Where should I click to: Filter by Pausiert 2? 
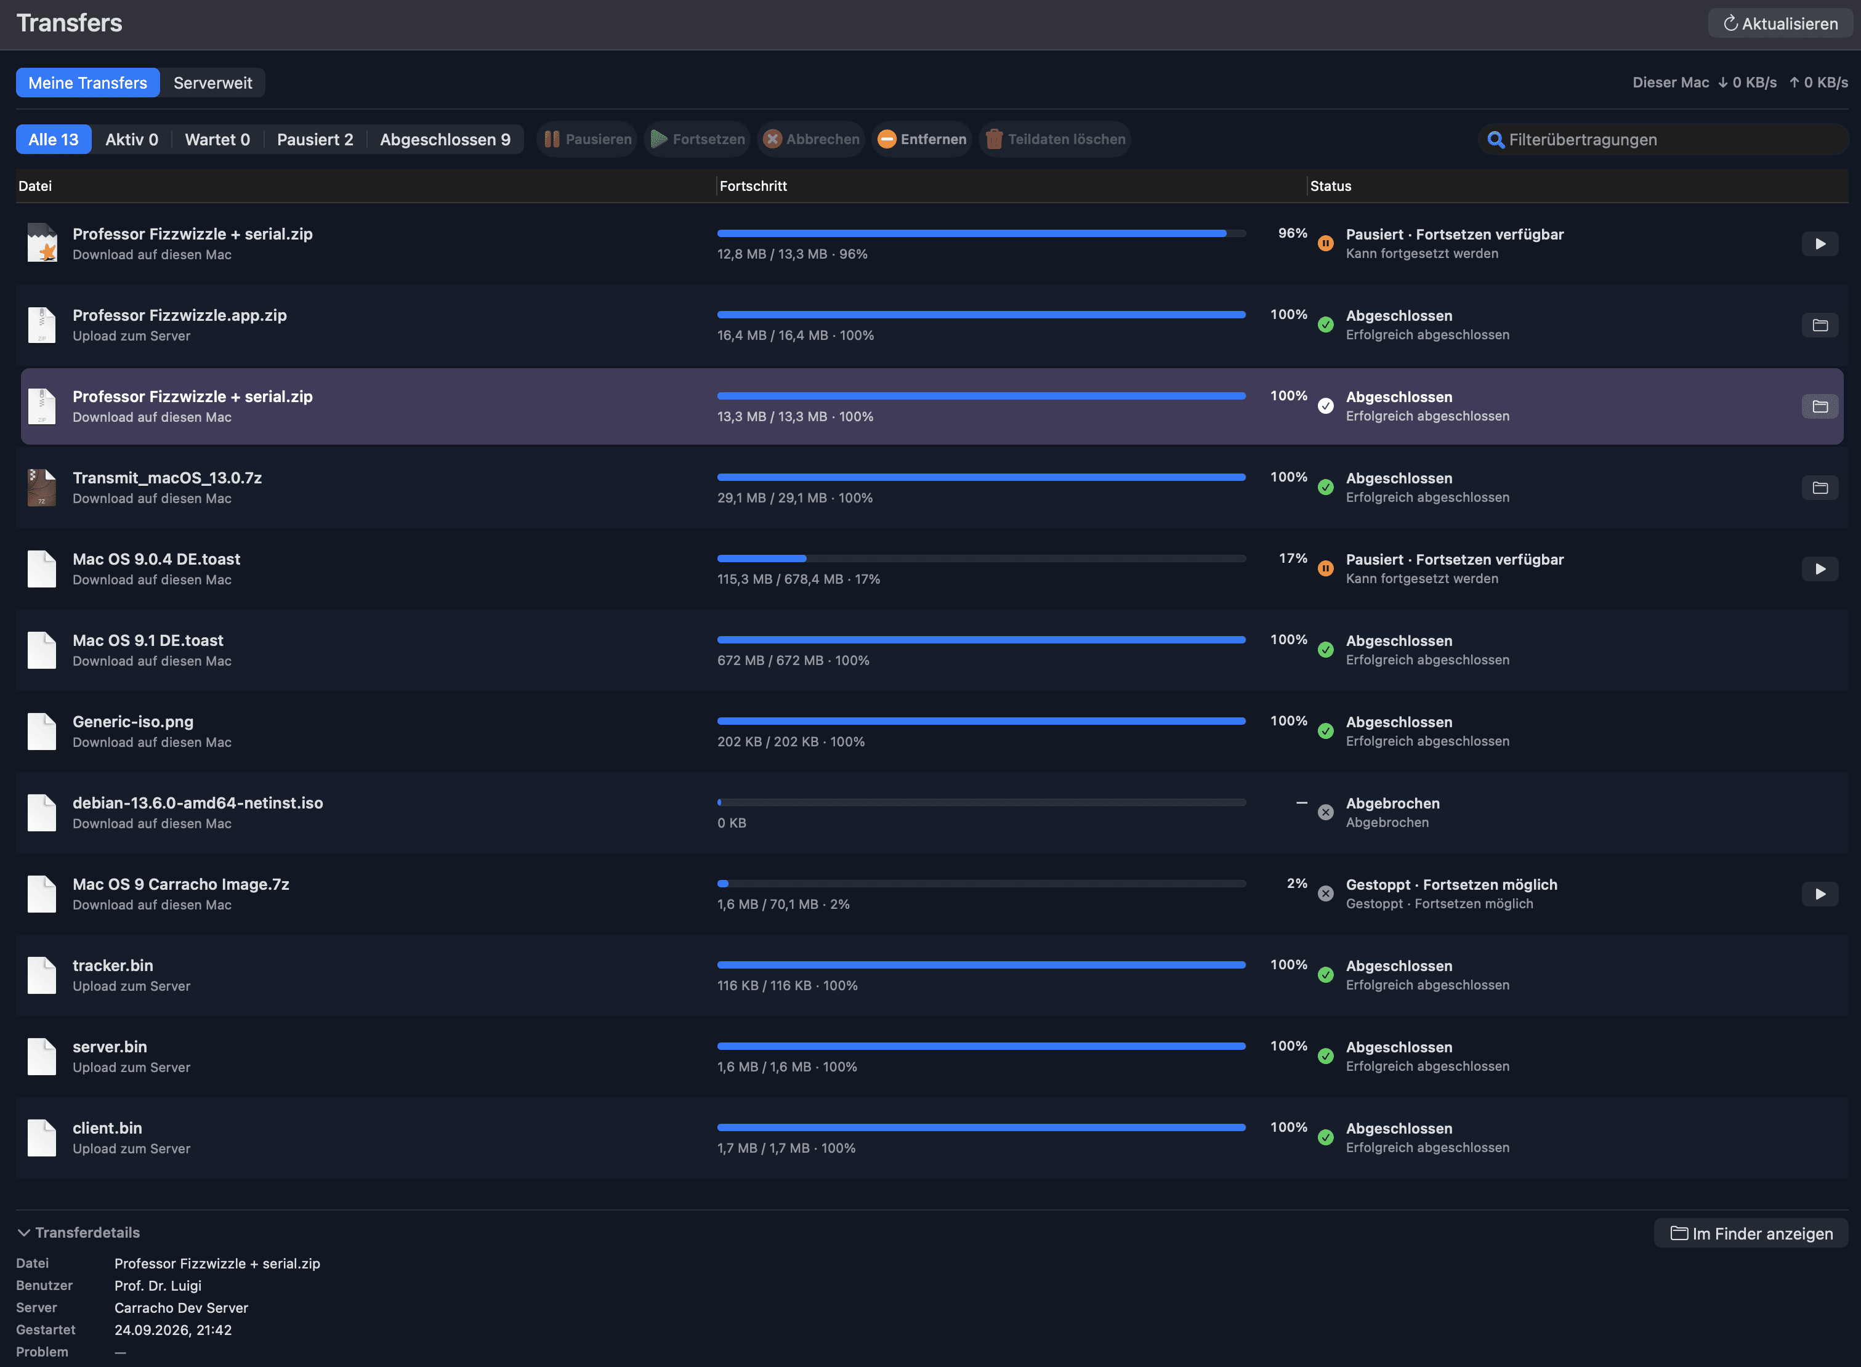coord(315,139)
